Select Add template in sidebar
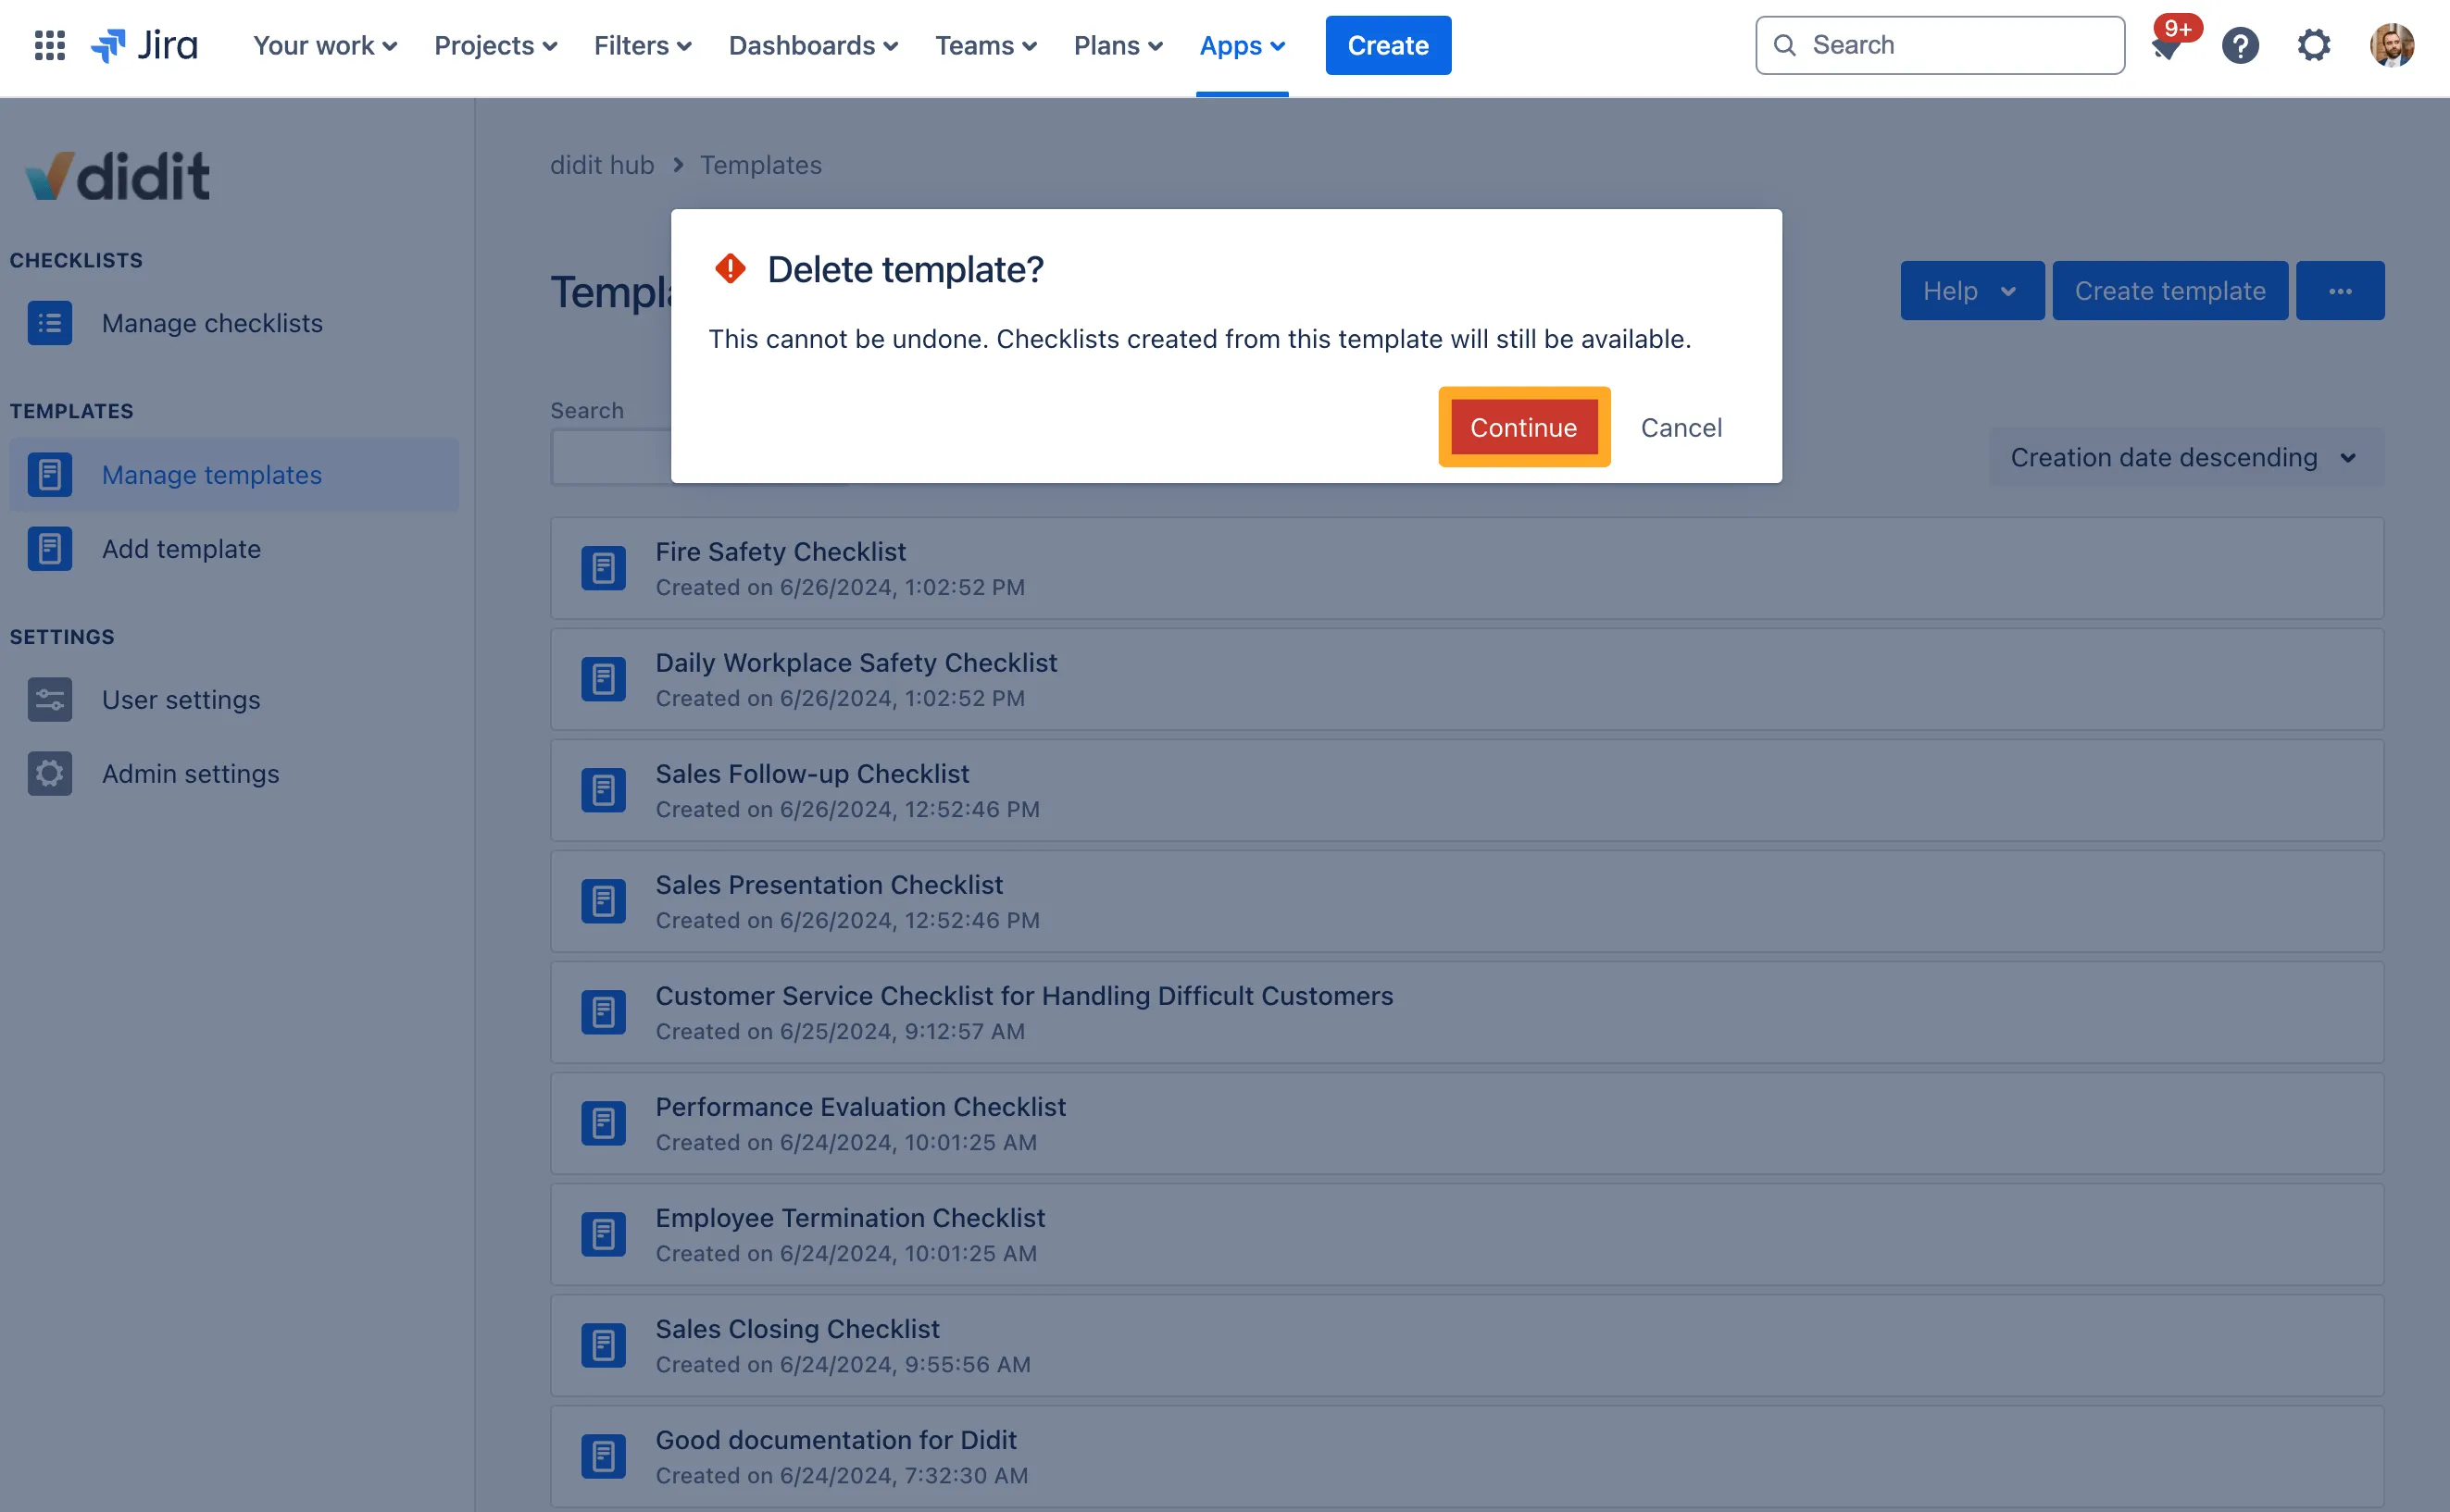Screen dimensions: 2450x1512 [x=234, y=548]
